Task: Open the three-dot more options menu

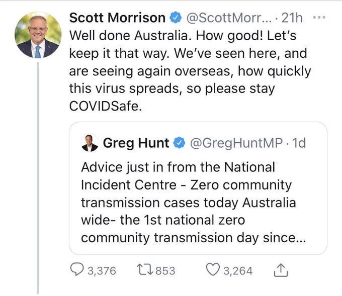Action: pos(319,17)
